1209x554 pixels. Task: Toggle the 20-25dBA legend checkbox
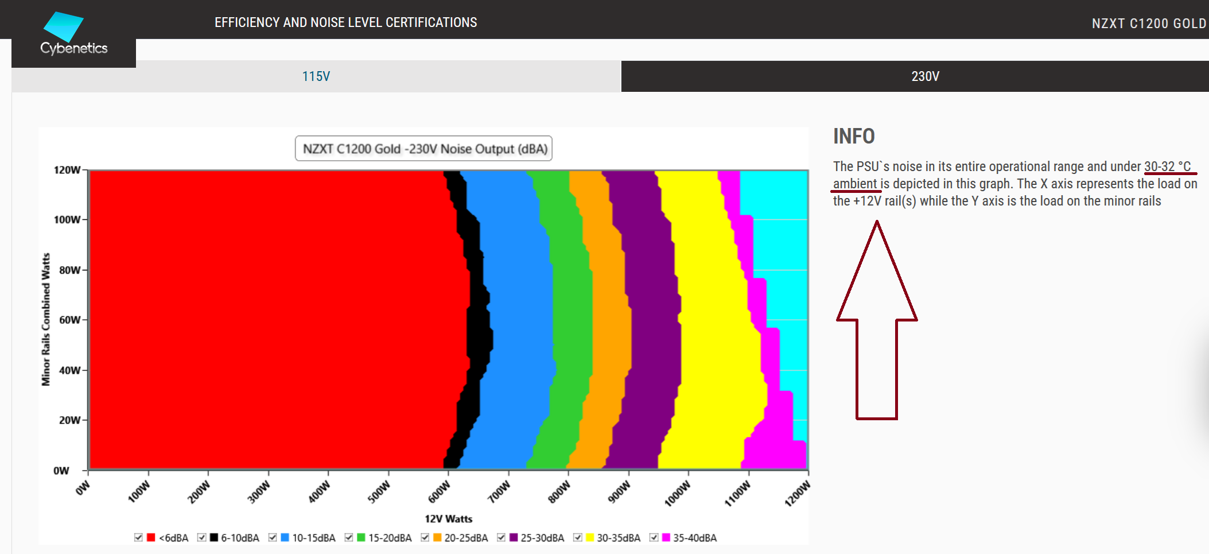pyautogui.click(x=425, y=538)
